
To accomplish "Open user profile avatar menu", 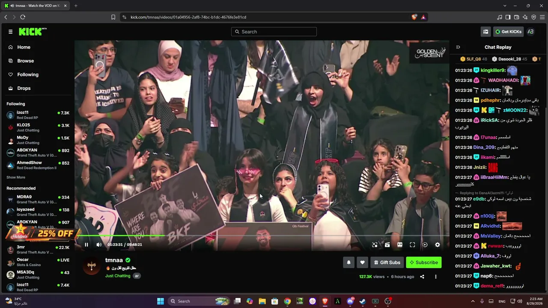I will click(x=531, y=32).
